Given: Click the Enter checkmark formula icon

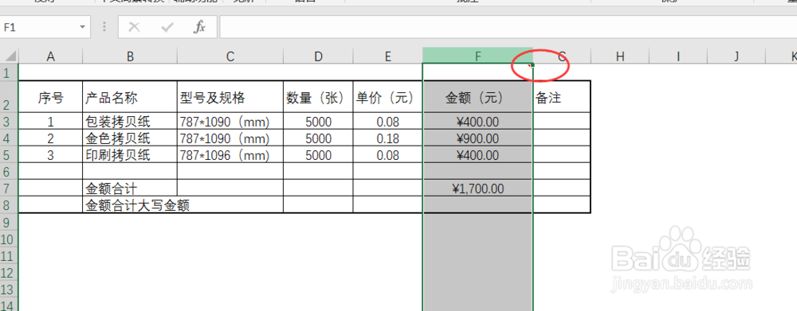Looking at the screenshot, I should [167, 27].
